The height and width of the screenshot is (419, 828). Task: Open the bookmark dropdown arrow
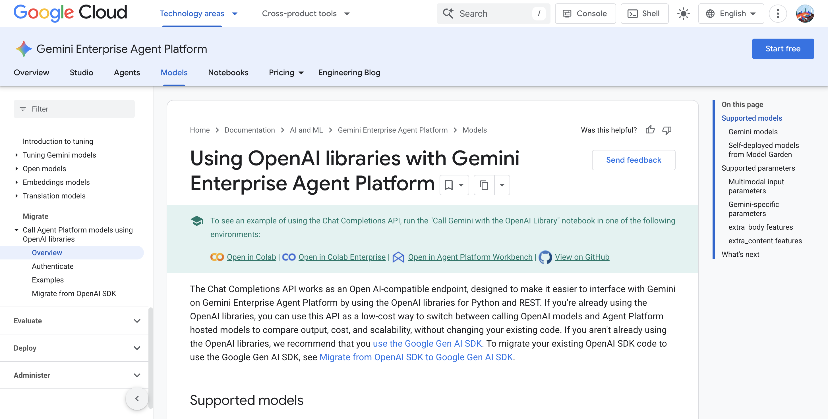[x=461, y=185]
